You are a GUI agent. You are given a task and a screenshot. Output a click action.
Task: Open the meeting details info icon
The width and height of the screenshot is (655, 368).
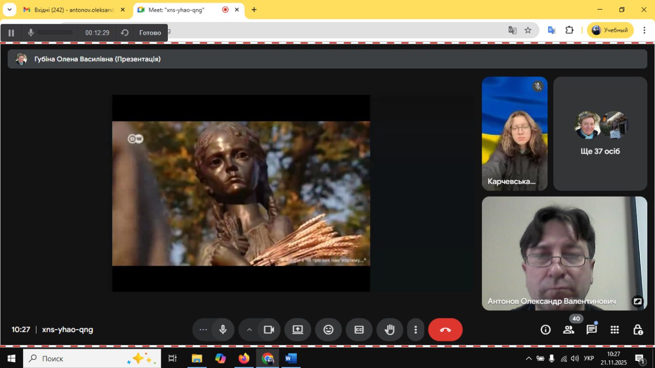pyautogui.click(x=545, y=330)
